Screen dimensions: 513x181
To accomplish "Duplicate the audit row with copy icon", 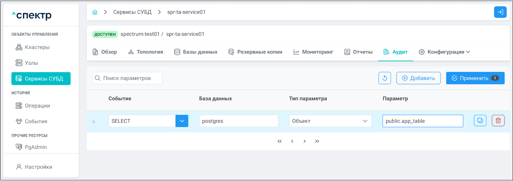I will coord(480,121).
